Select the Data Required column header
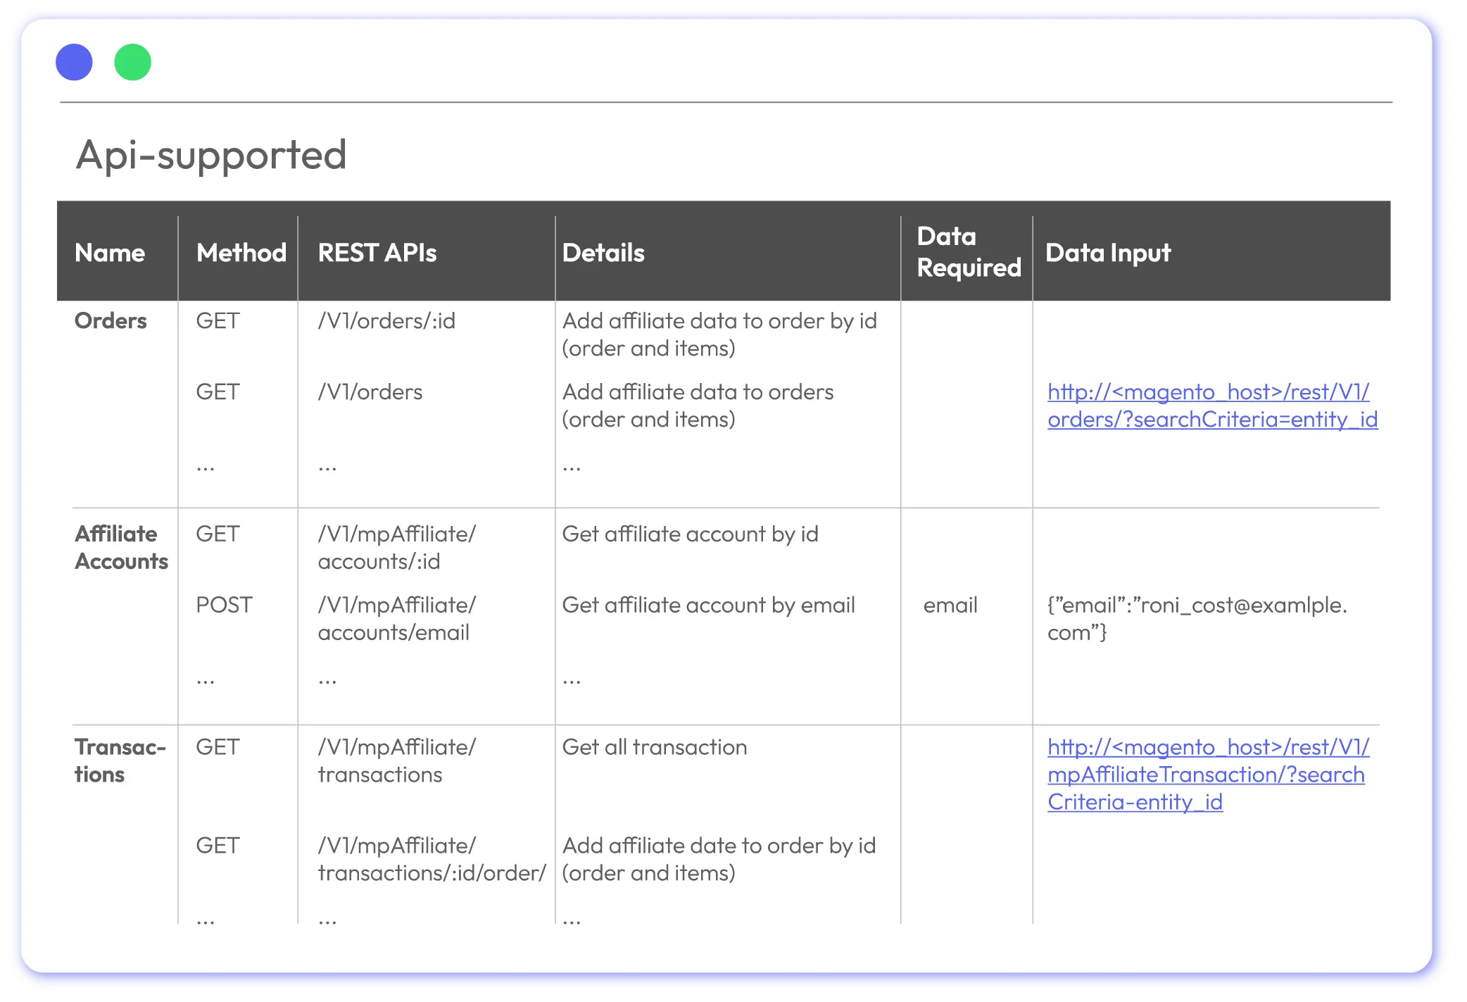The width and height of the screenshot is (1467, 1002). [x=968, y=252]
